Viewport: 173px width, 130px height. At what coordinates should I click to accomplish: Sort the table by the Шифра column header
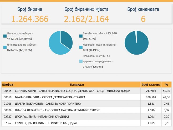8,85
